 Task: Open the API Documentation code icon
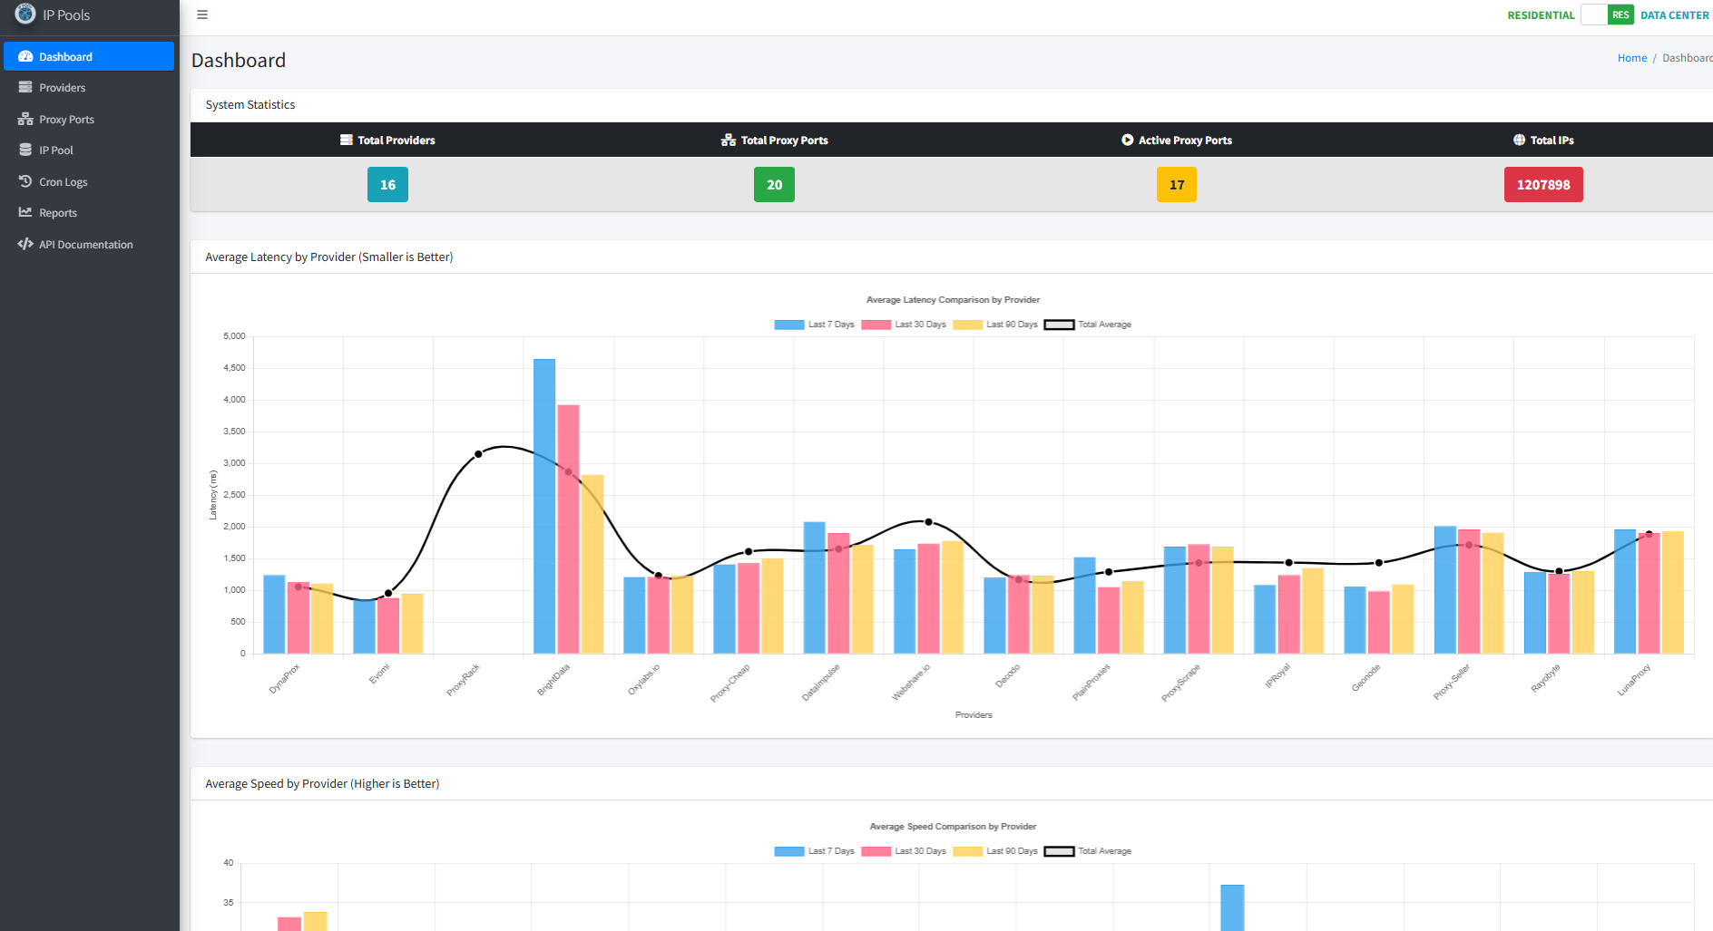tap(25, 244)
